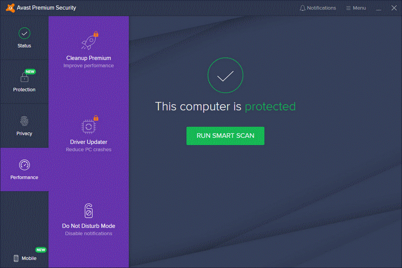Open the Protection padlock icon
This screenshot has height=268, width=402.
(x=24, y=77)
